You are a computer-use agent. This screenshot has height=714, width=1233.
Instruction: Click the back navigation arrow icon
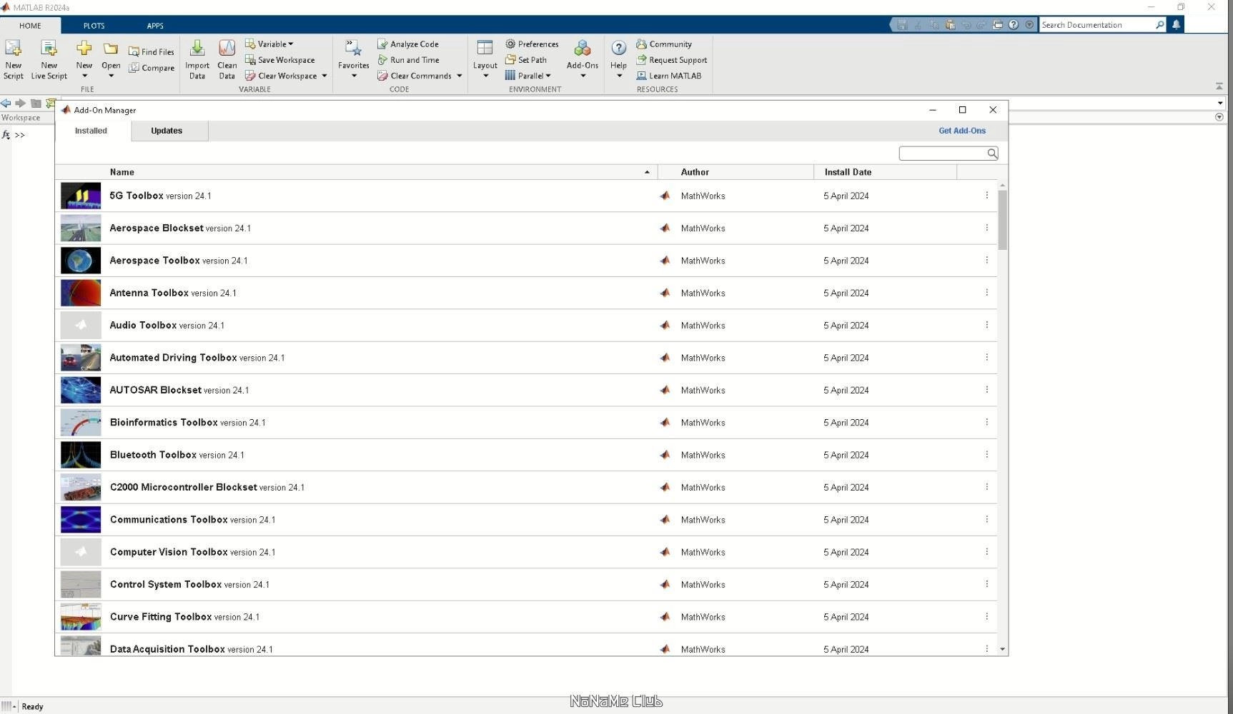pos(6,104)
